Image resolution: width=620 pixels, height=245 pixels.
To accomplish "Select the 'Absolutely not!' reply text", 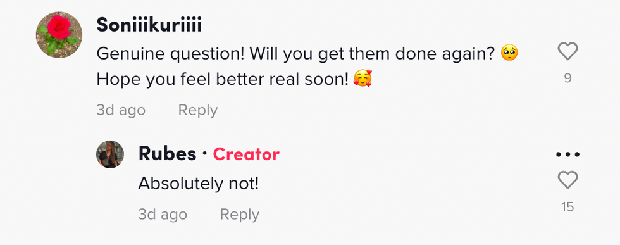I will (199, 183).
